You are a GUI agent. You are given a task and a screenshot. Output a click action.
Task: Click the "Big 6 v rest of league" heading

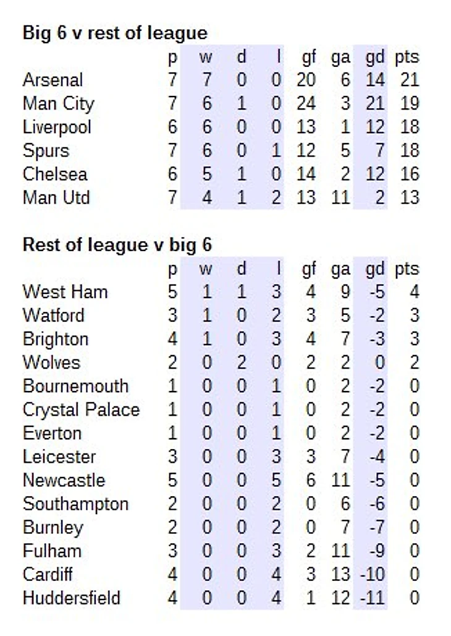(x=115, y=33)
